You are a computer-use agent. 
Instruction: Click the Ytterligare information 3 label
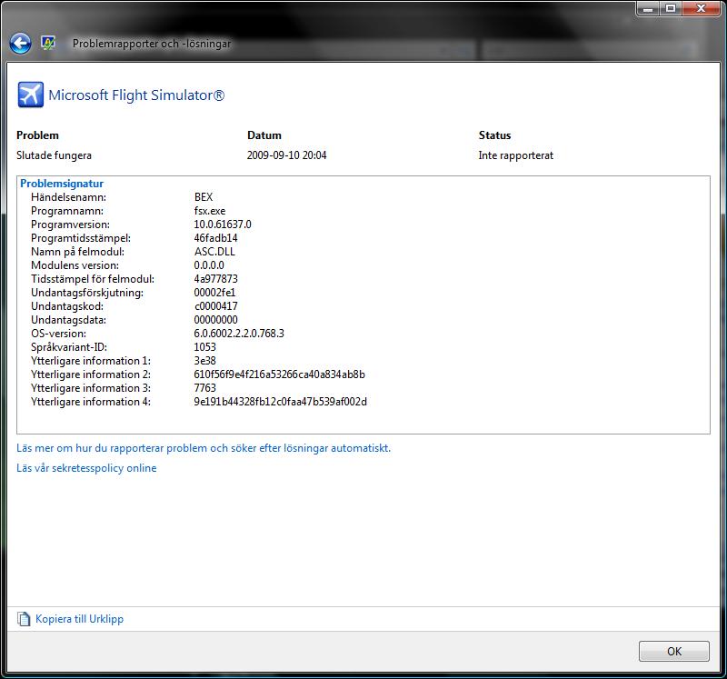pos(91,388)
